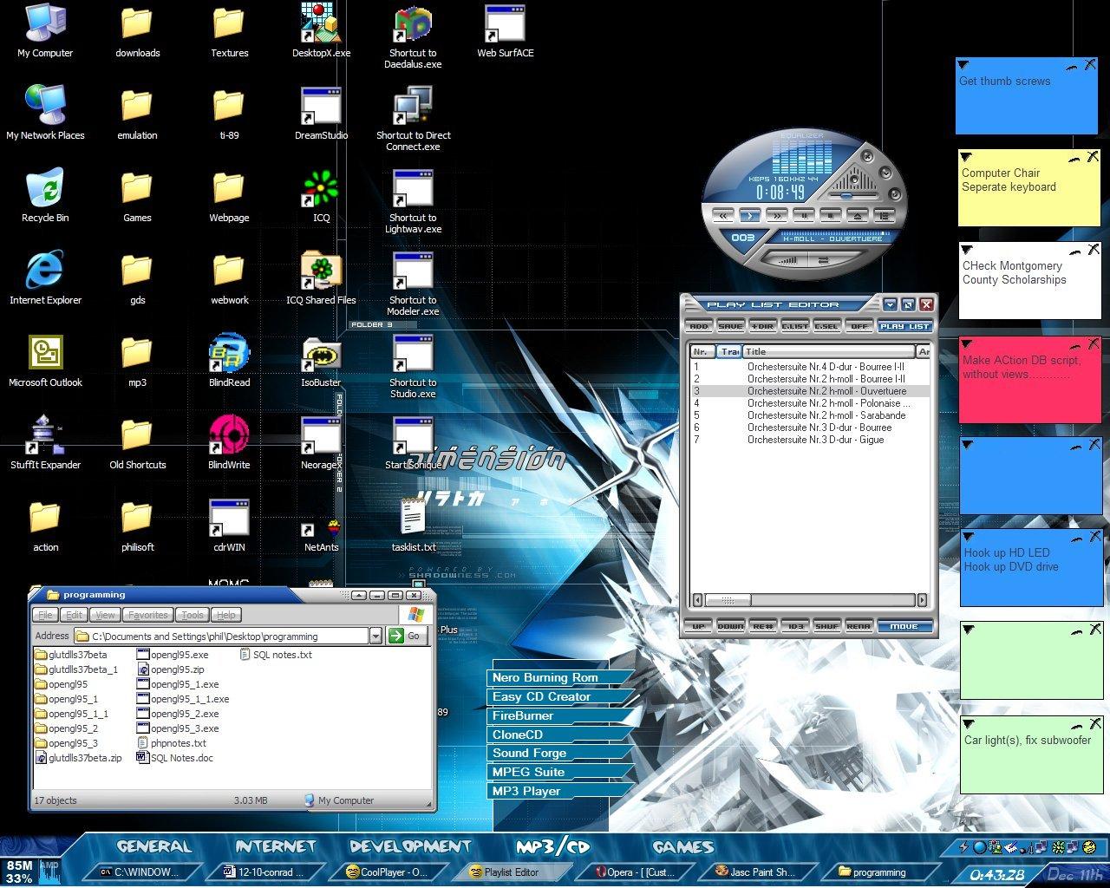Open the Play List Editor dropdown arrow button
The image size is (1110, 888).
(x=891, y=304)
